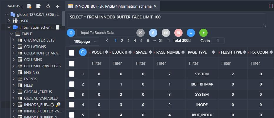Jump to page 31 in pagination
Image resolution: width=274 pixels, height=118 pixels.
pyautogui.click(x=161, y=41)
